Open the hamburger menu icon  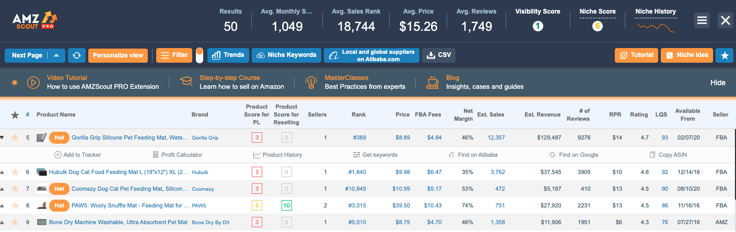click(702, 20)
